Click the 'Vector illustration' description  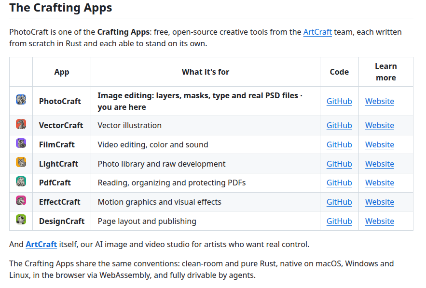tap(130, 125)
